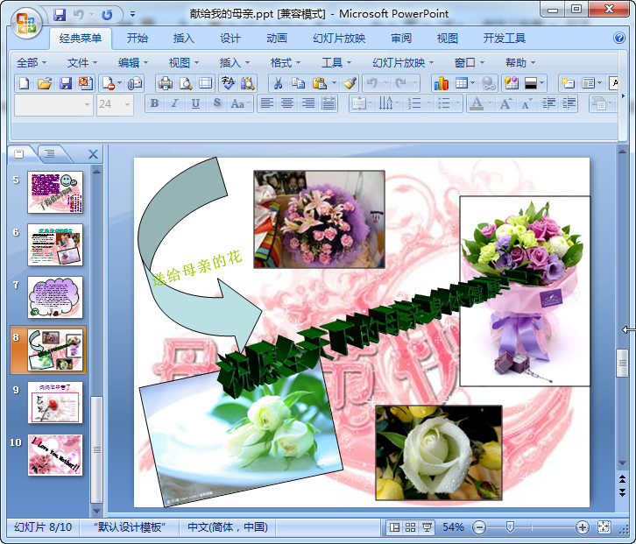
Task: Cut selection with scissors icon
Action: coord(278,83)
